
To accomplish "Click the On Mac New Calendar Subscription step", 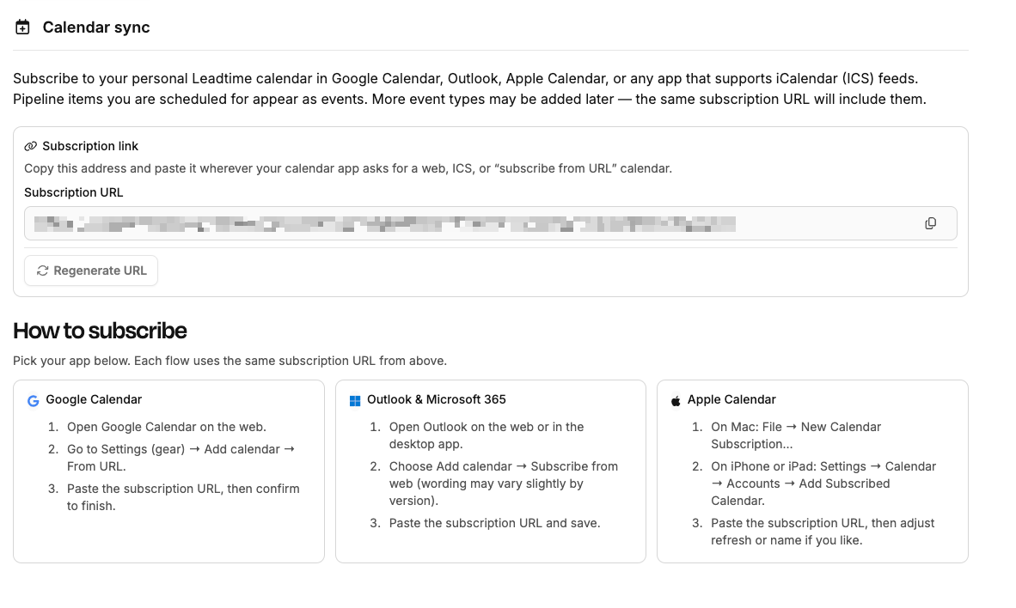I will [x=795, y=435].
